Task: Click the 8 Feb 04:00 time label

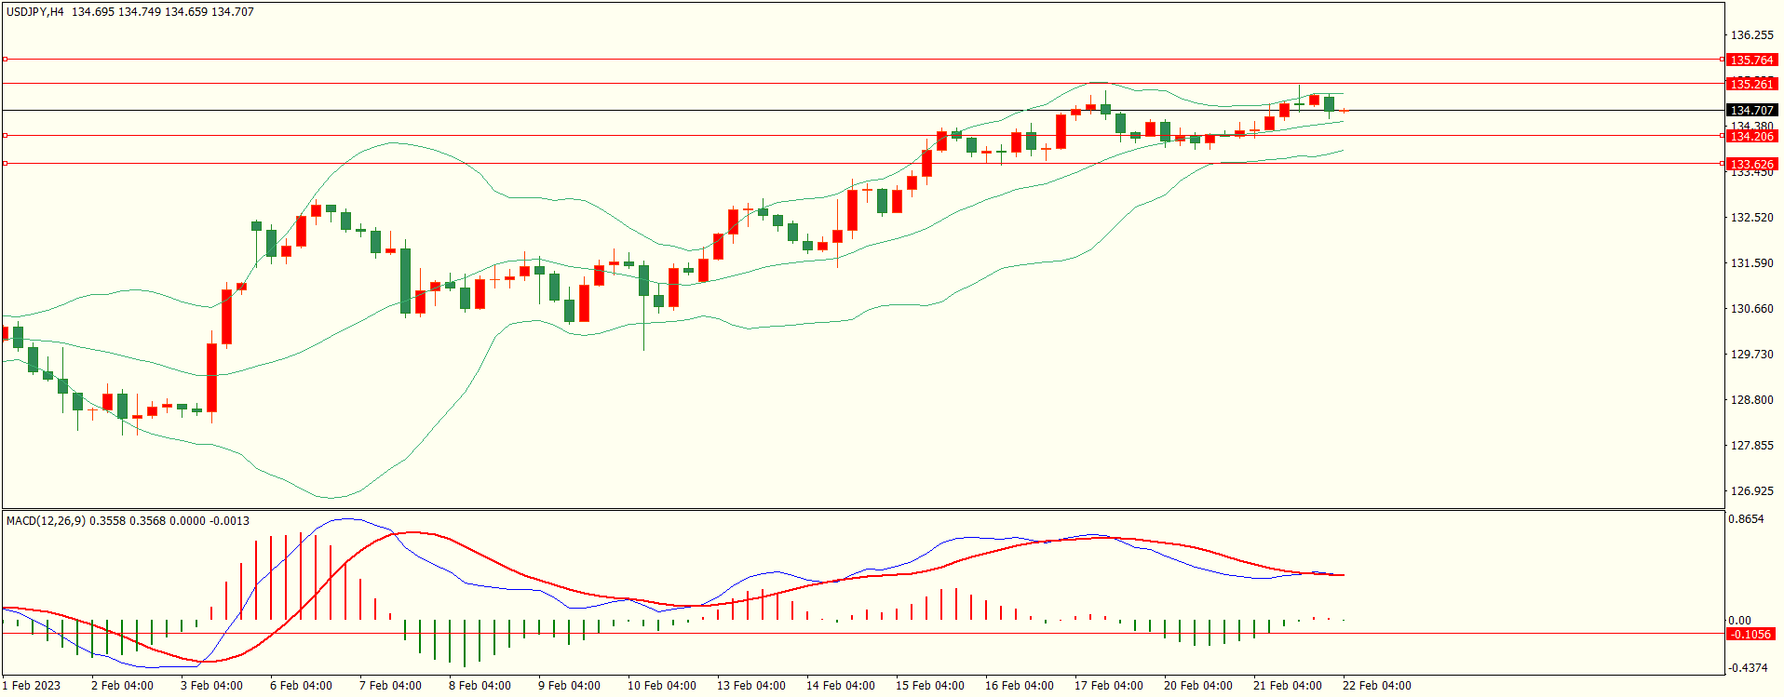Action: (480, 686)
